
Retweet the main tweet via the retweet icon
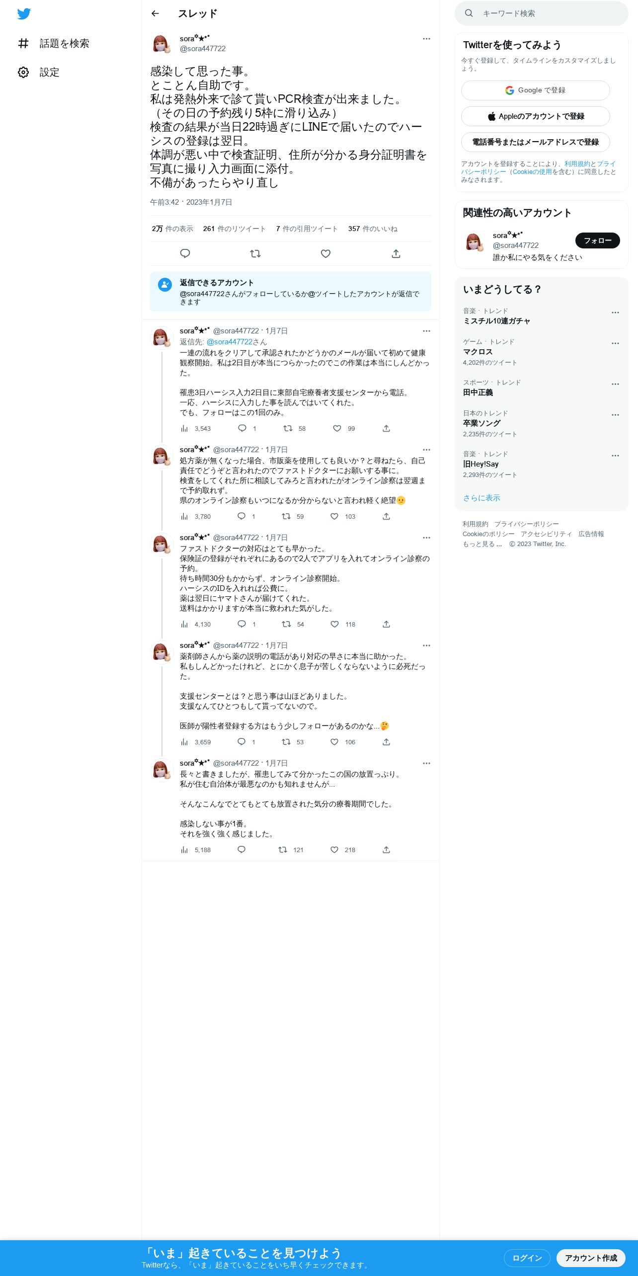point(255,253)
